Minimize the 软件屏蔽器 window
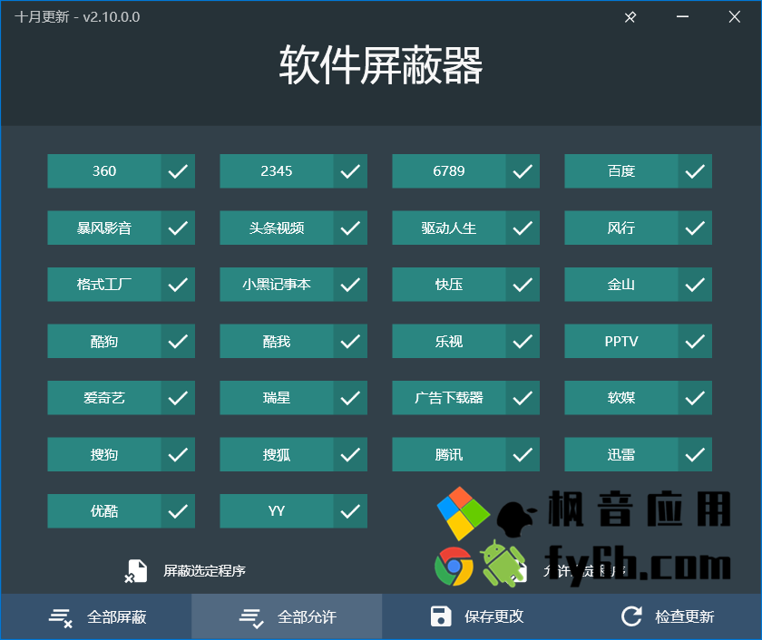The image size is (762, 640). [x=682, y=17]
